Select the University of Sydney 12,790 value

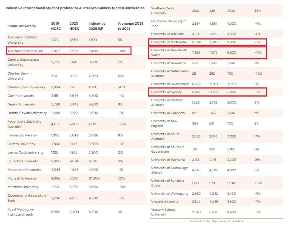[214, 92]
